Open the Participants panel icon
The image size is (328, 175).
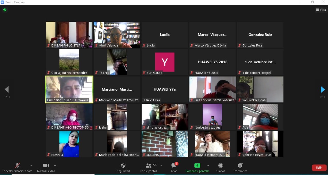tap(148, 166)
